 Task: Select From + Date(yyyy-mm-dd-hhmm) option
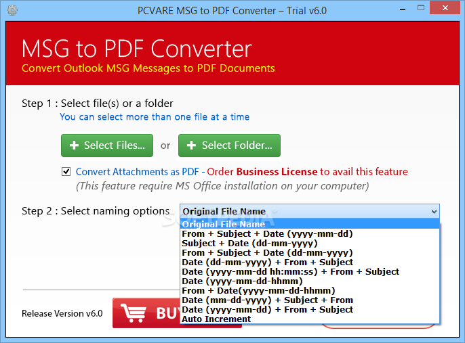(x=310, y=291)
